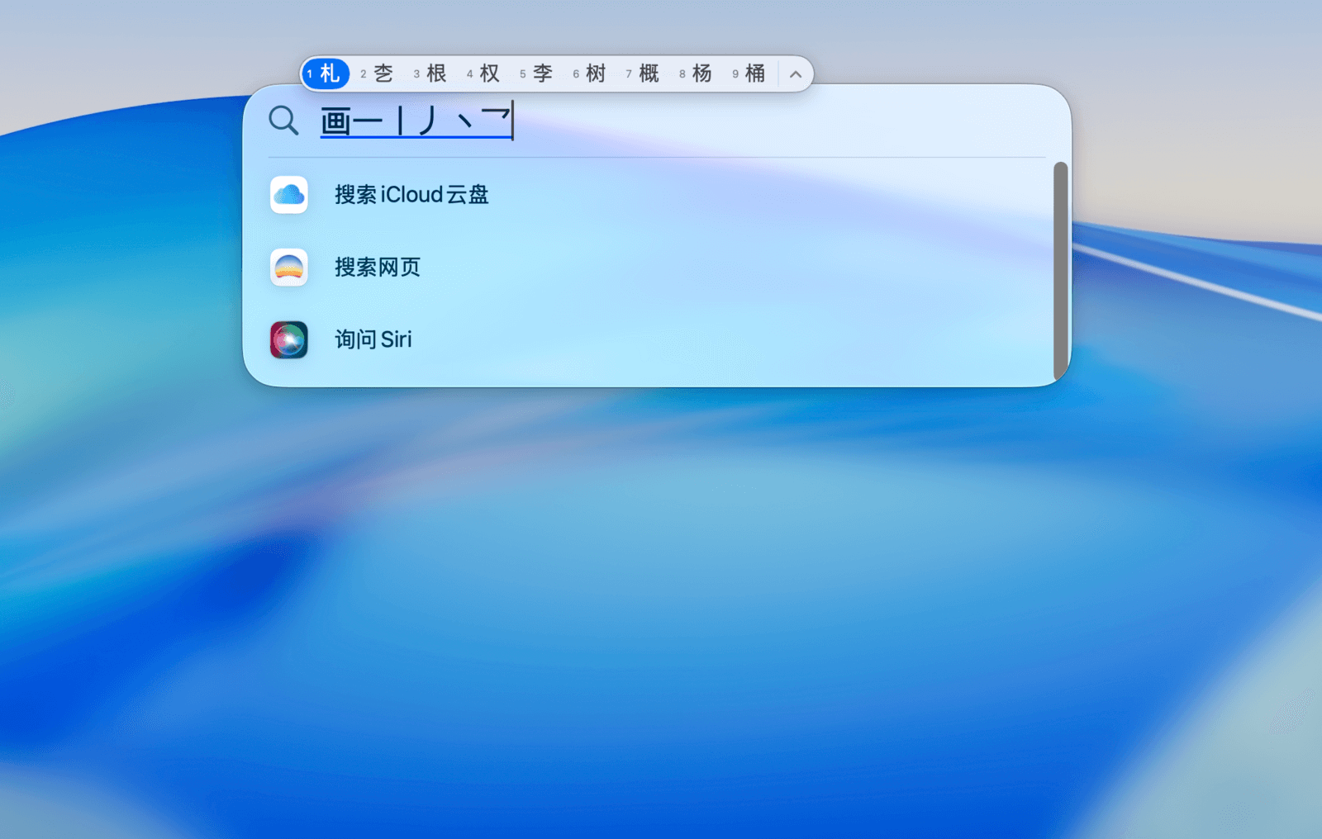Click the Safari web search icon
The height and width of the screenshot is (839, 1322).
[x=289, y=268]
